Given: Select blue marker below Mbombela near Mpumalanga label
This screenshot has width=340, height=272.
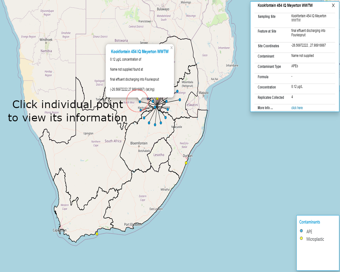Looking at the screenshot, I should (x=177, y=91).
